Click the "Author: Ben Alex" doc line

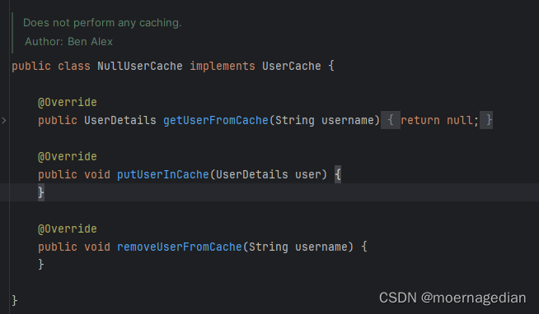pyautogui.click(x=68, y=41)
